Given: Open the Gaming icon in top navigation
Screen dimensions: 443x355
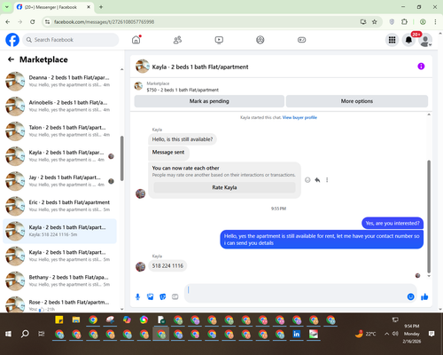Looking at the screenshot, I should 301,40.
